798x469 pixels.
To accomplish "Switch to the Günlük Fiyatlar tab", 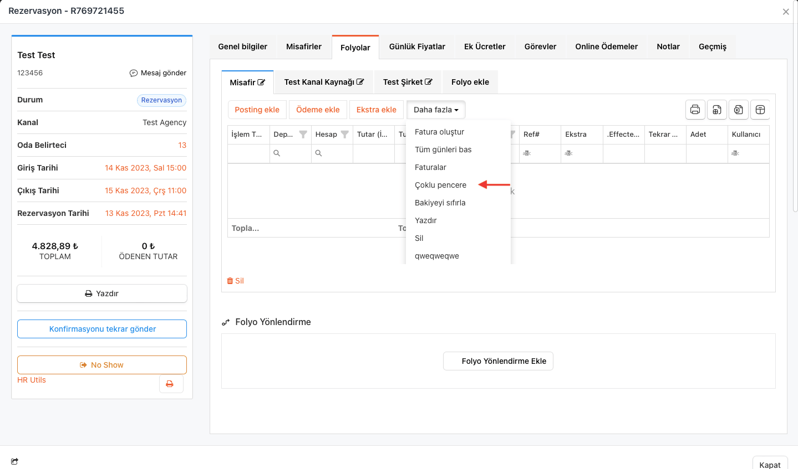I will (x=417, y=47).
